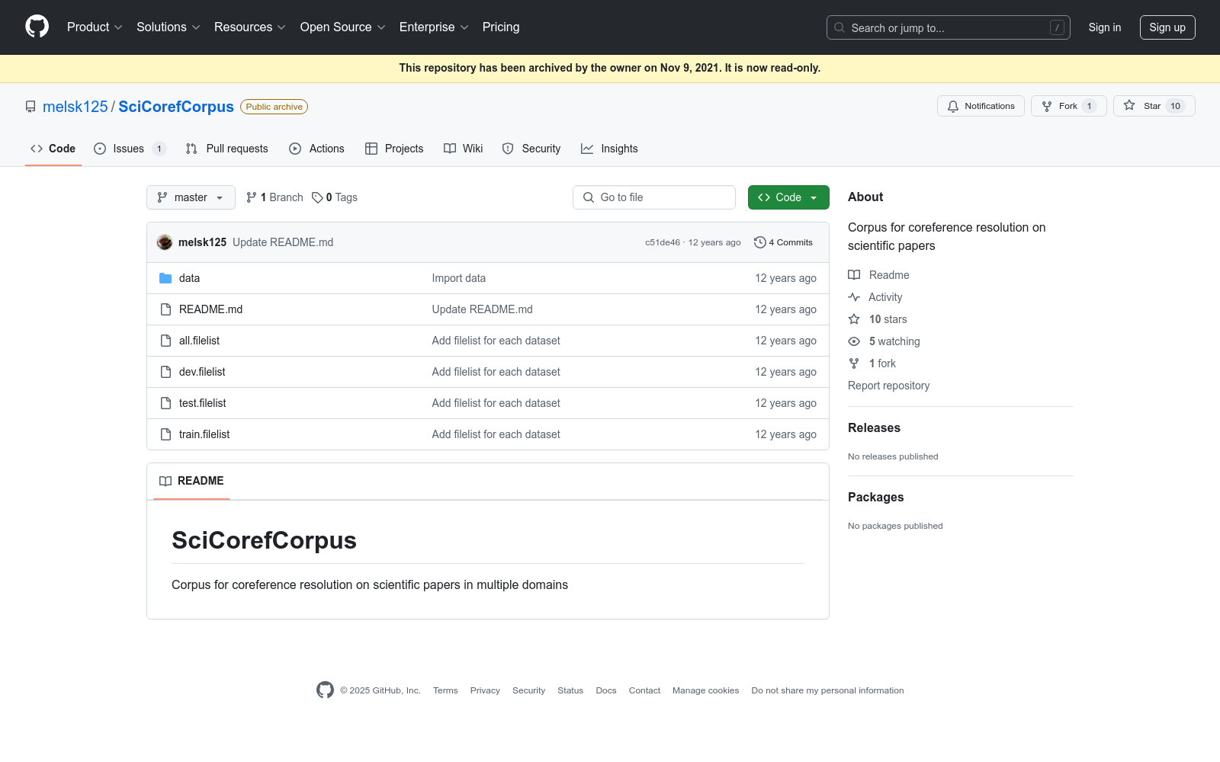
Task: Click the dev.filelist file icon
Action: pos(165,372)
